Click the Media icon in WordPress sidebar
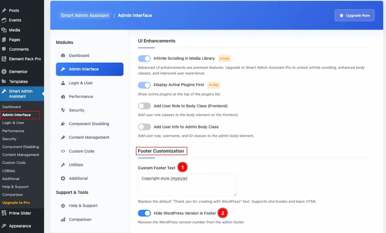Screen dimensions: 386x233 pyautogui.click(x=4, y=30)
